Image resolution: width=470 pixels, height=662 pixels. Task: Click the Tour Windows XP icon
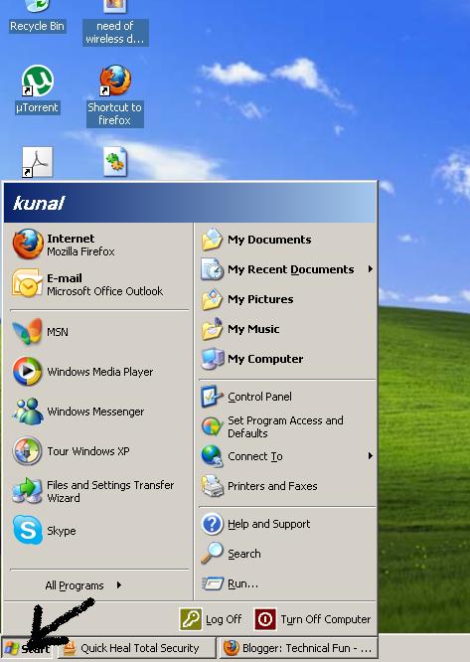[x=28, y=451]
